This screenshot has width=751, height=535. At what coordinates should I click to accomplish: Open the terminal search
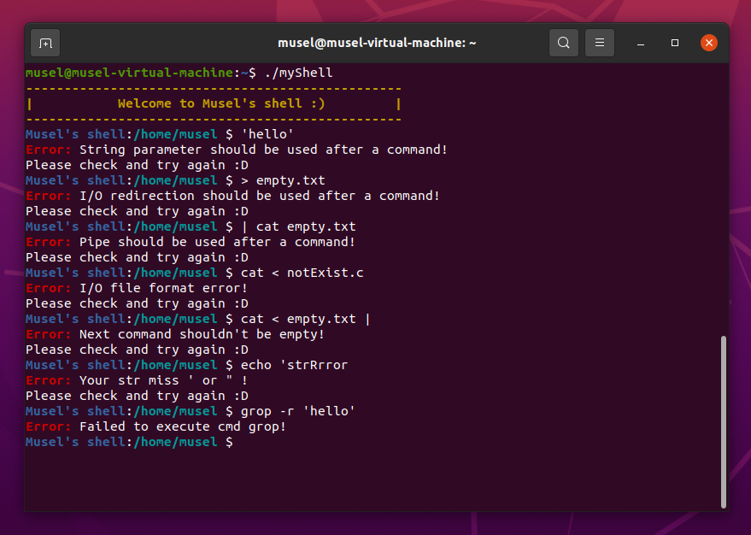[x=564, y=43]
